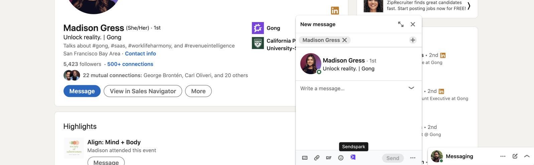Open Contact info link
Screen dimensions: 534x165
140,53
